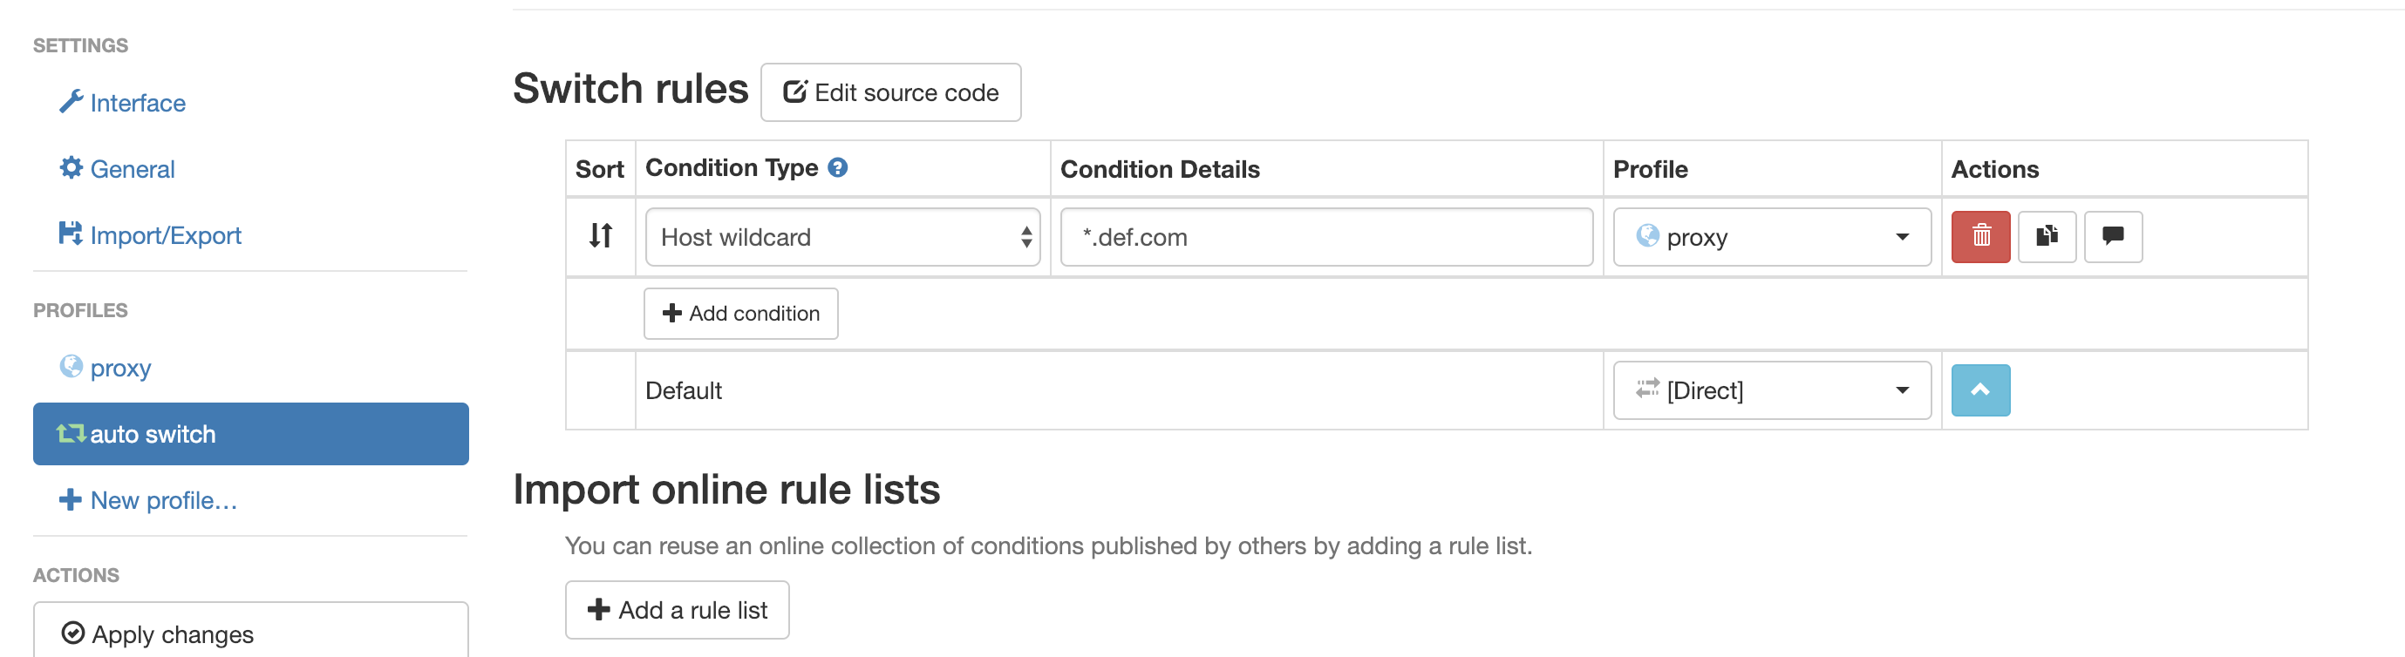Viewport: 2405px width, 657px height.
Task: Click the Add condition button
Action: [740, 314]
